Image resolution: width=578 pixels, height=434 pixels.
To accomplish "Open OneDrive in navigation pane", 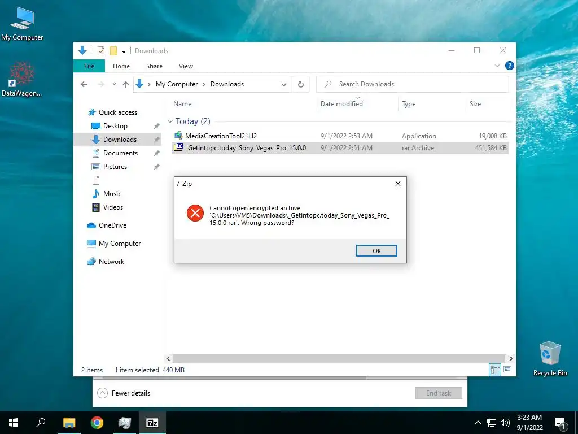I will pyautogui.click(x=112, y=225).
